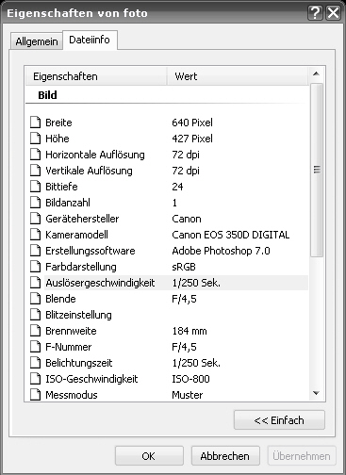Image resolution: width=346 pixels, height=475 pixels.
Task: Click the Übernehmen button
Action: pos(302,456)
